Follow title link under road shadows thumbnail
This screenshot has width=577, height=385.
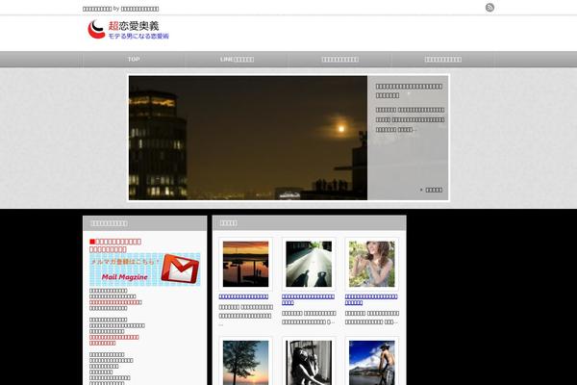click(308, 299)
